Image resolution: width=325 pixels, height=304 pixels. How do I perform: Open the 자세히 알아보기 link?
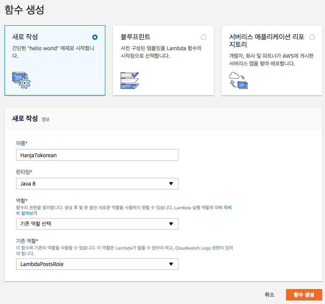point(227,208)
